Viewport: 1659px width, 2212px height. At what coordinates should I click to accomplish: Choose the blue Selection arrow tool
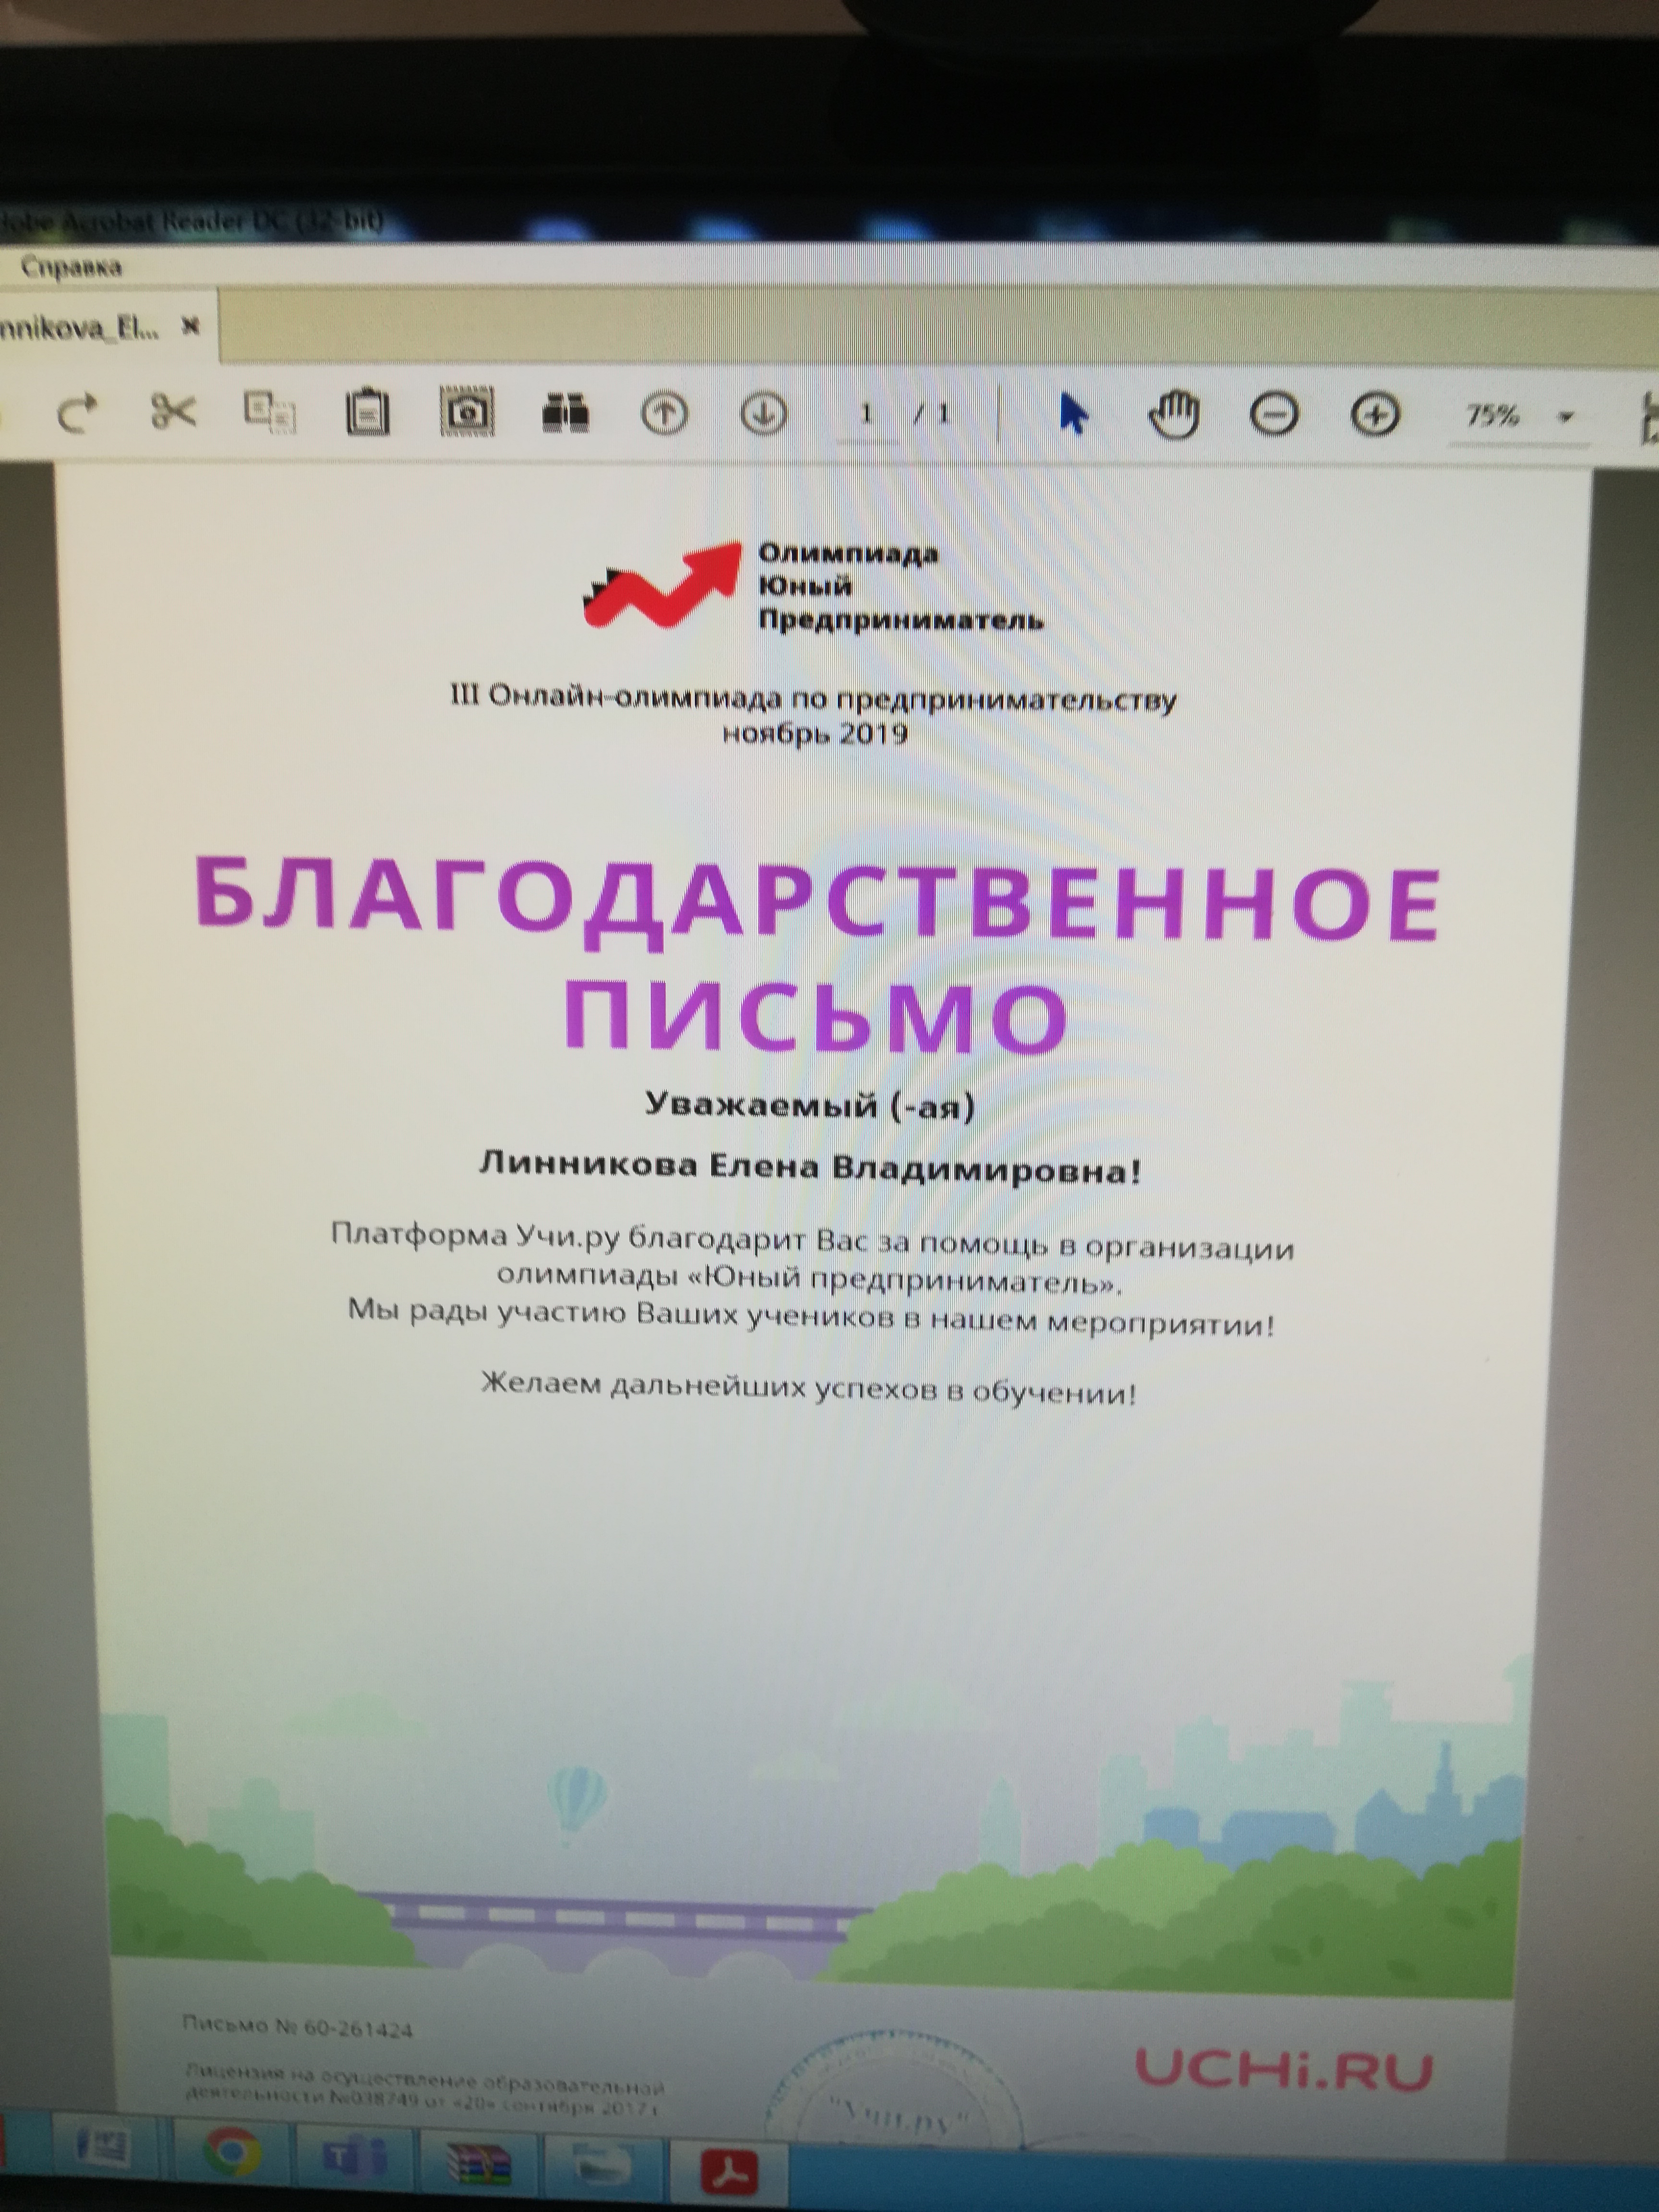[1073, 414]
